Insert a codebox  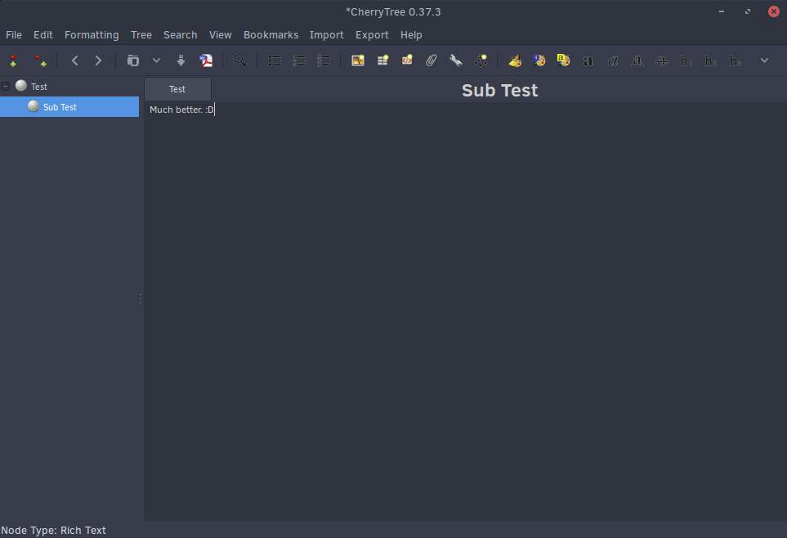[407, 61]
